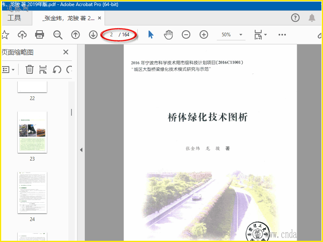Click the page label 22 under thumbnail

[32, 98]
